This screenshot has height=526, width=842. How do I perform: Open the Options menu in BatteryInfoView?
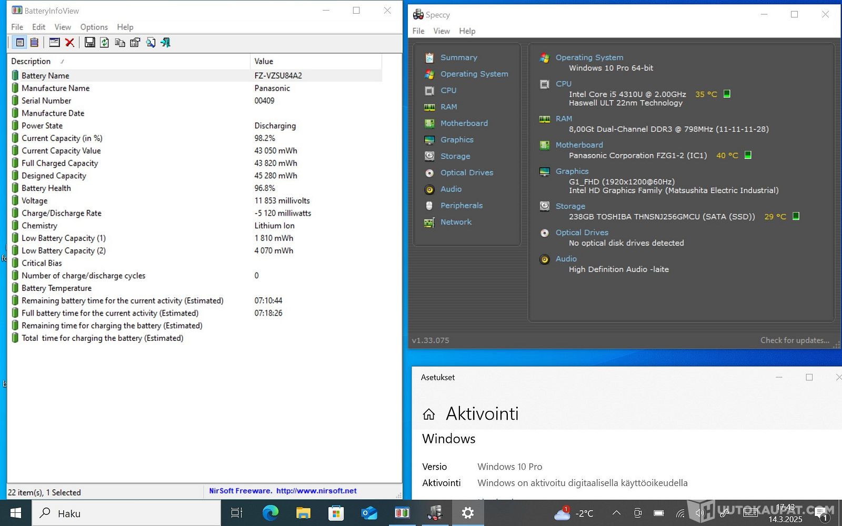point(94,27)
